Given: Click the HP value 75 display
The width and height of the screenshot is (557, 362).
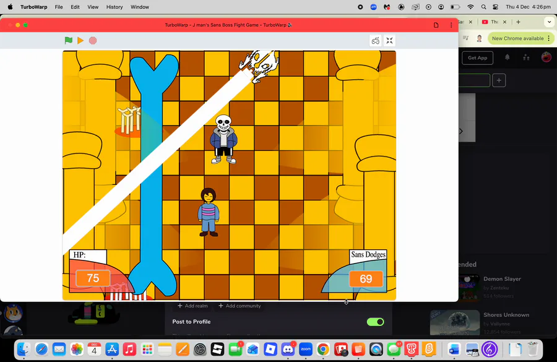Looking at the screenshot, I should (93, 278).
